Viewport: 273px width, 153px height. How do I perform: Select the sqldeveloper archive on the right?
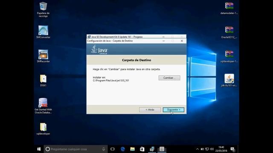[229, 56]
